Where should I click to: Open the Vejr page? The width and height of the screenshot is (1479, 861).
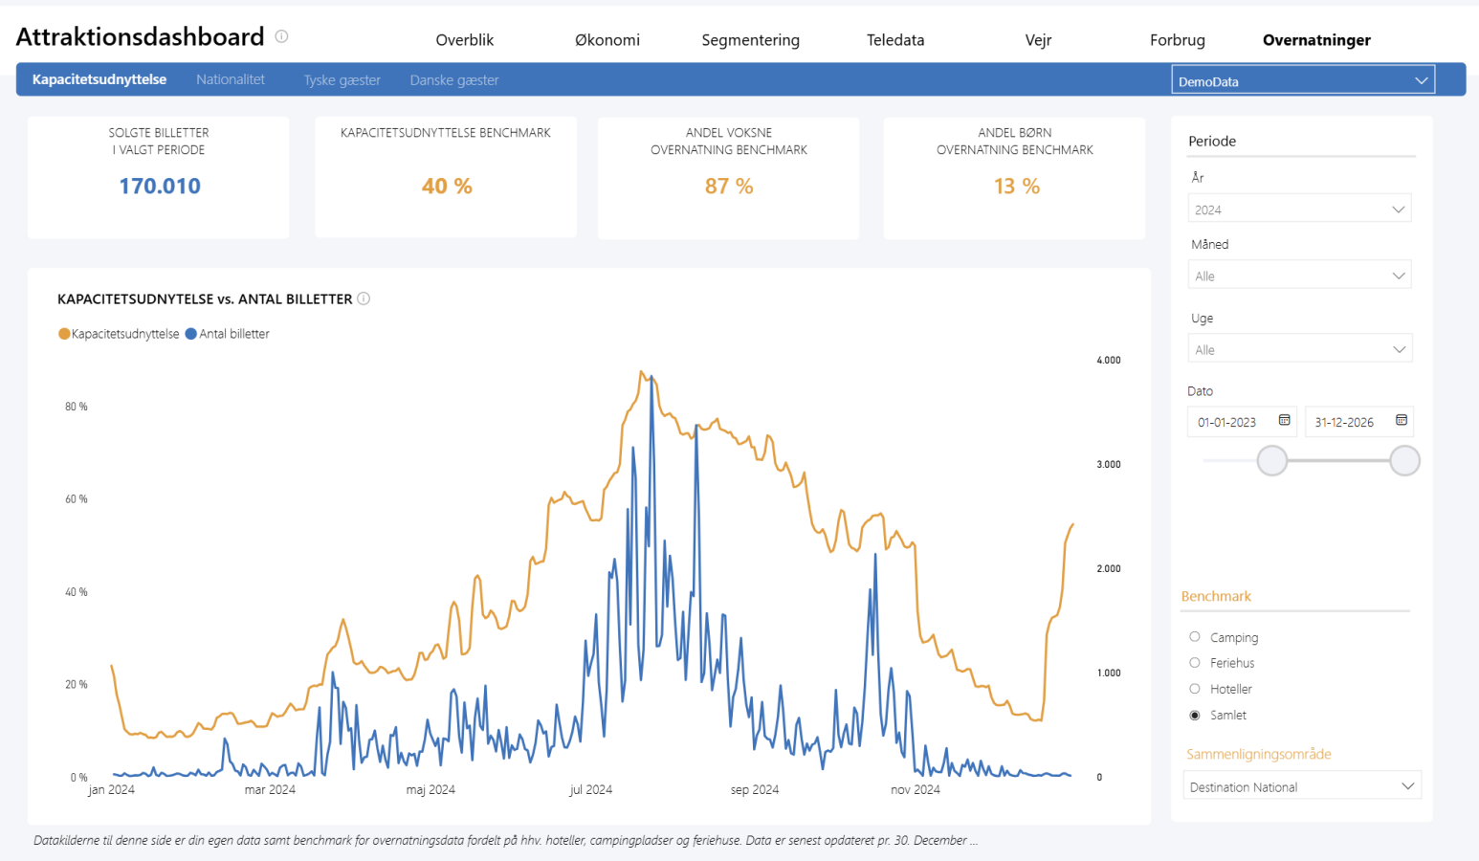pos(1038,40)
